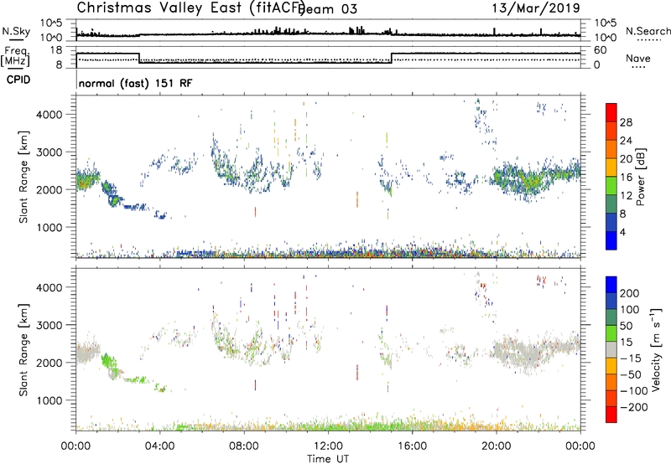Image resolution: width=671 pixels, height=464 pixels.
Task: Click the 'Nave' legend label
Action: (638, 58)
